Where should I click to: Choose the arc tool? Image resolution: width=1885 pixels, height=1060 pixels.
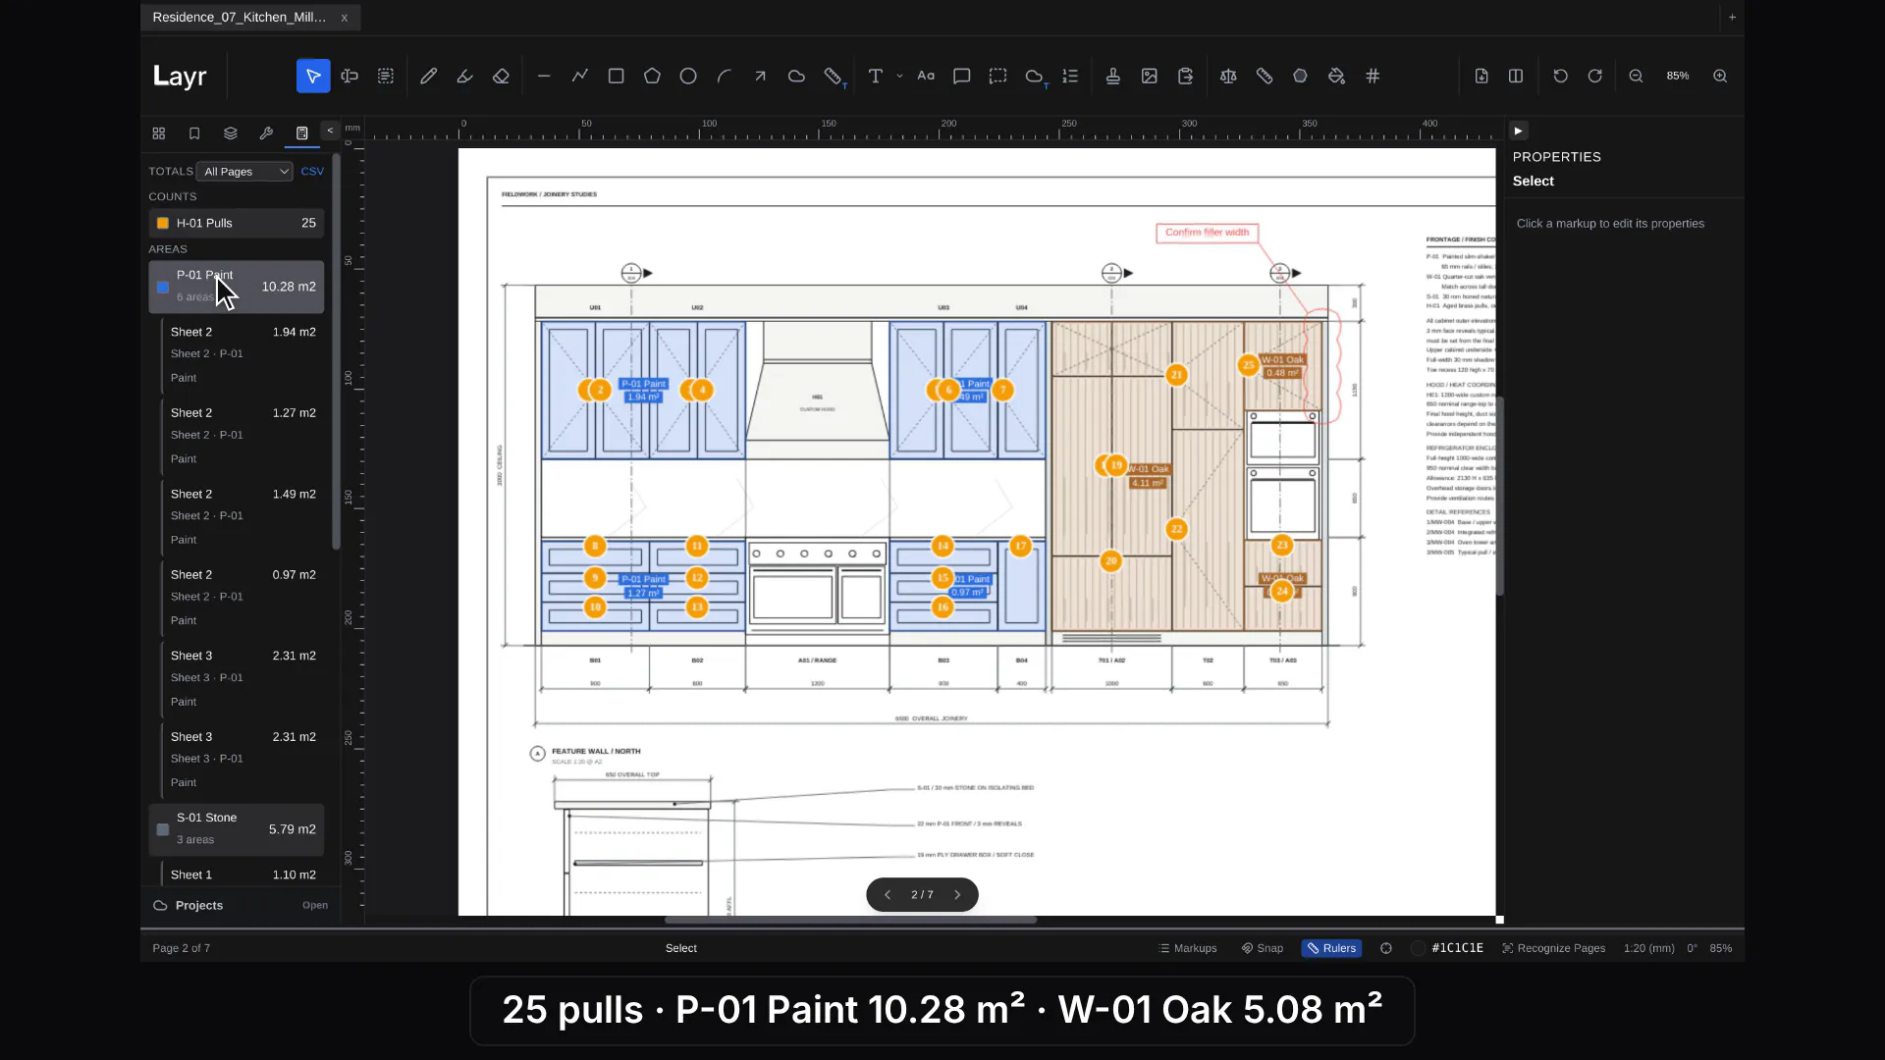(725, 76)
